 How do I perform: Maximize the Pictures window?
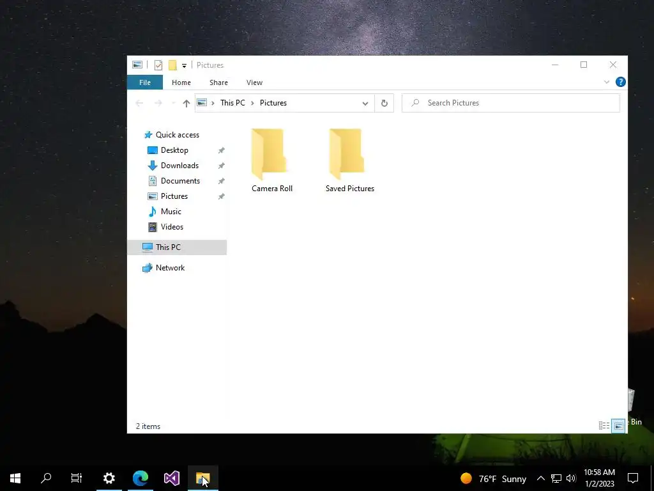(584, 65)
